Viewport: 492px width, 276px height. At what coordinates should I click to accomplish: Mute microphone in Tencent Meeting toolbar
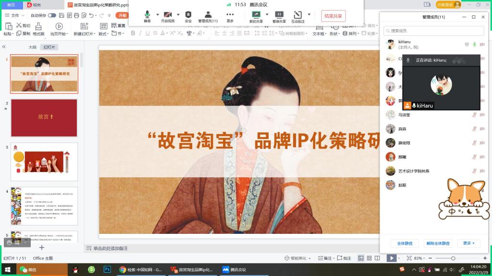click(x=147, y=17)
